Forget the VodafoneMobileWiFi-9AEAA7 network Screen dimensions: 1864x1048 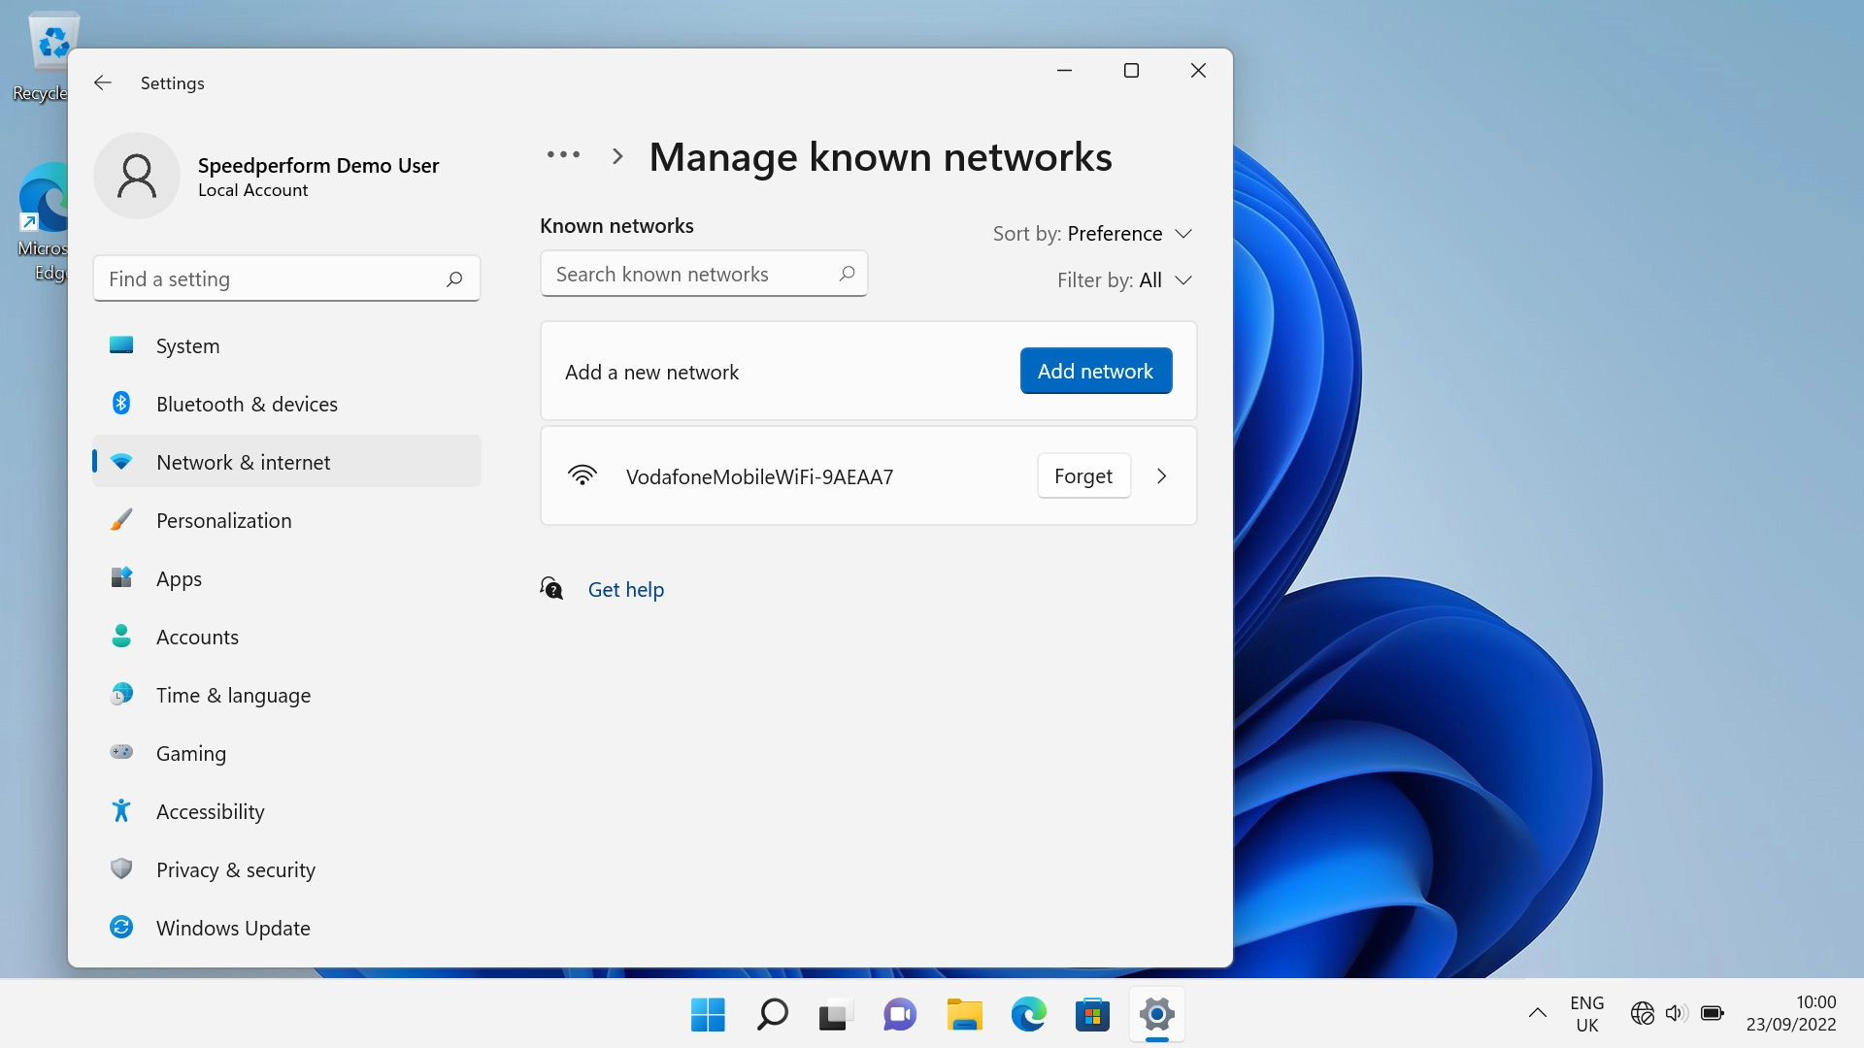pos(1083,476)
